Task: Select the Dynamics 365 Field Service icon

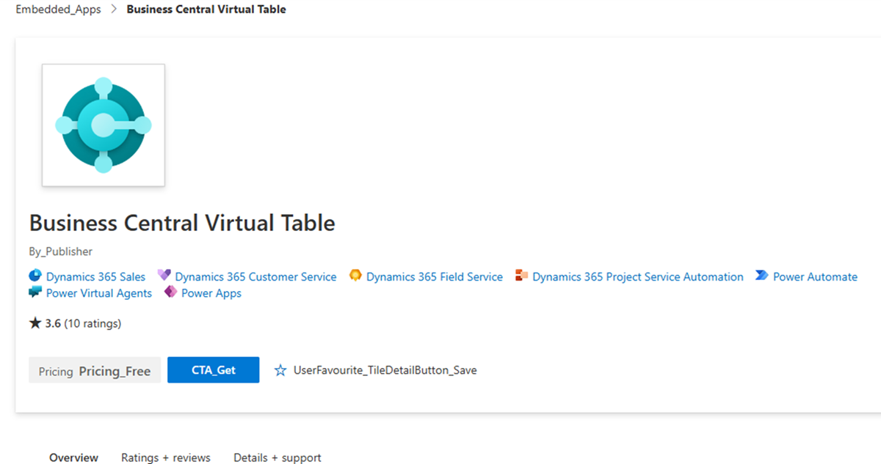Action: 356,276
